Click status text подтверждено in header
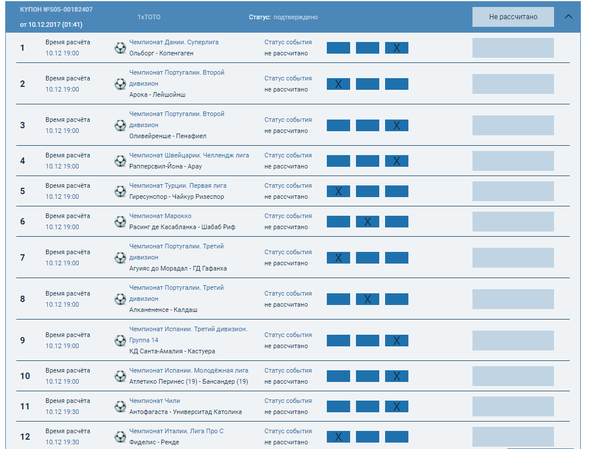 click(295, 17)
